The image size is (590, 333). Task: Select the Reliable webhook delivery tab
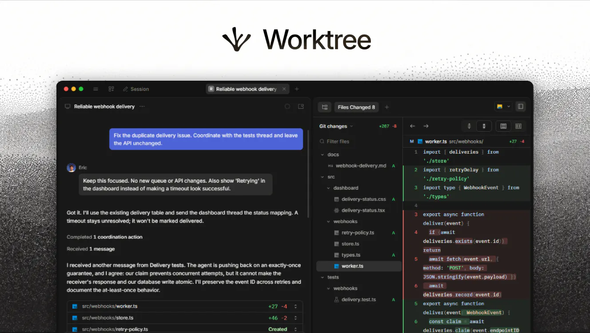pyautogui.click(x=247, y=89)
